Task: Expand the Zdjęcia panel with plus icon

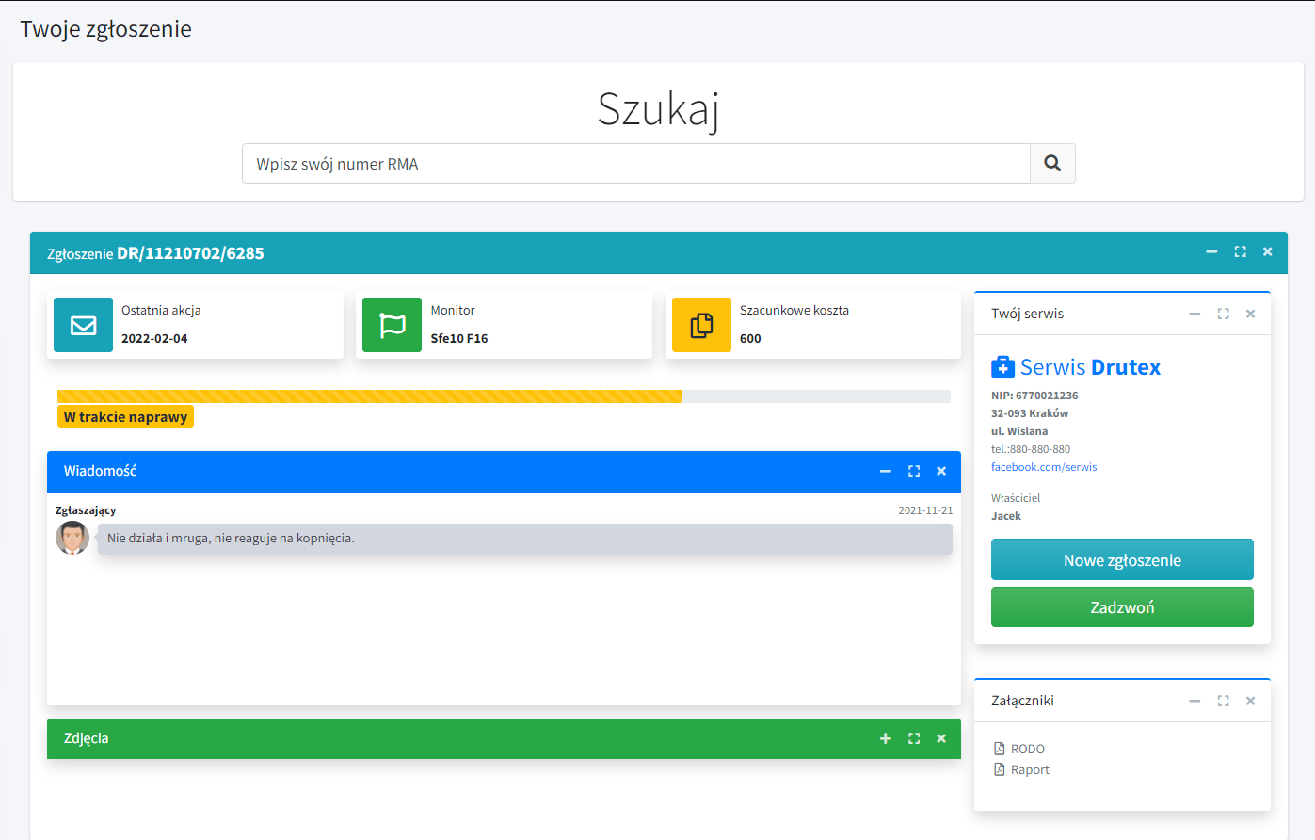Action: (885, 738)
